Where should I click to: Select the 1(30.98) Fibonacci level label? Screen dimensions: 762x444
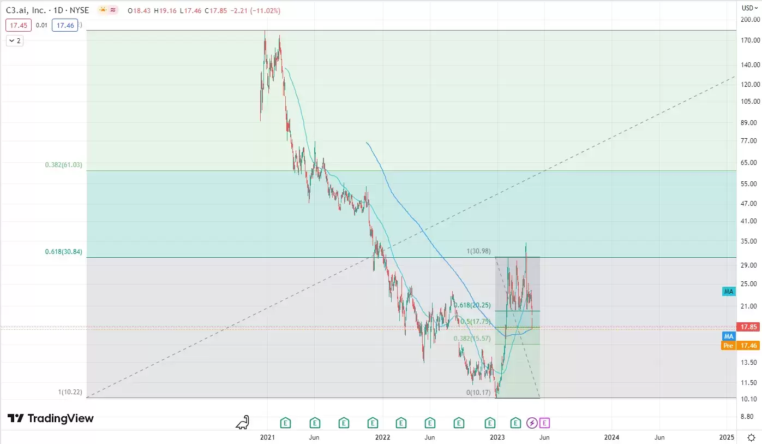[479, 251]
